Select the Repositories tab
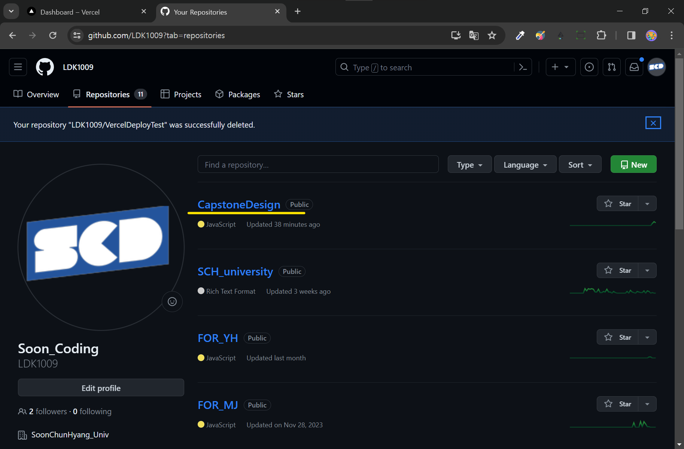684x449 pixels. tap(109, 94)
